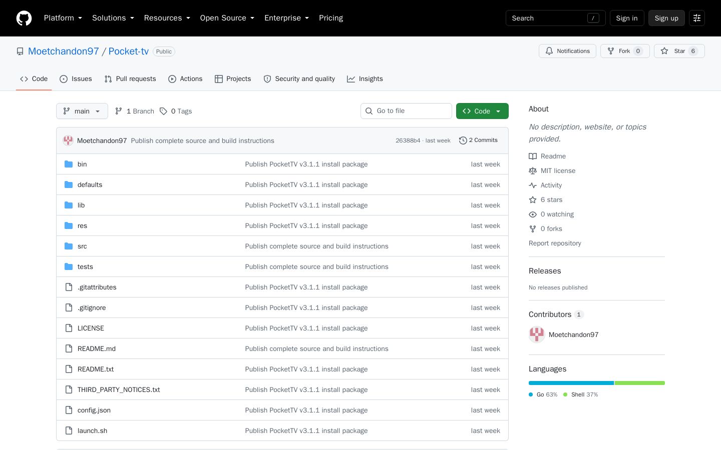This screenshot has width=721, height=450.
Task: Click the book icon beside Readme
Action: [533, 156]
